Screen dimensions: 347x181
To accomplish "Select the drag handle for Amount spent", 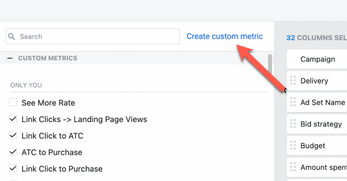I will [293, 167].
